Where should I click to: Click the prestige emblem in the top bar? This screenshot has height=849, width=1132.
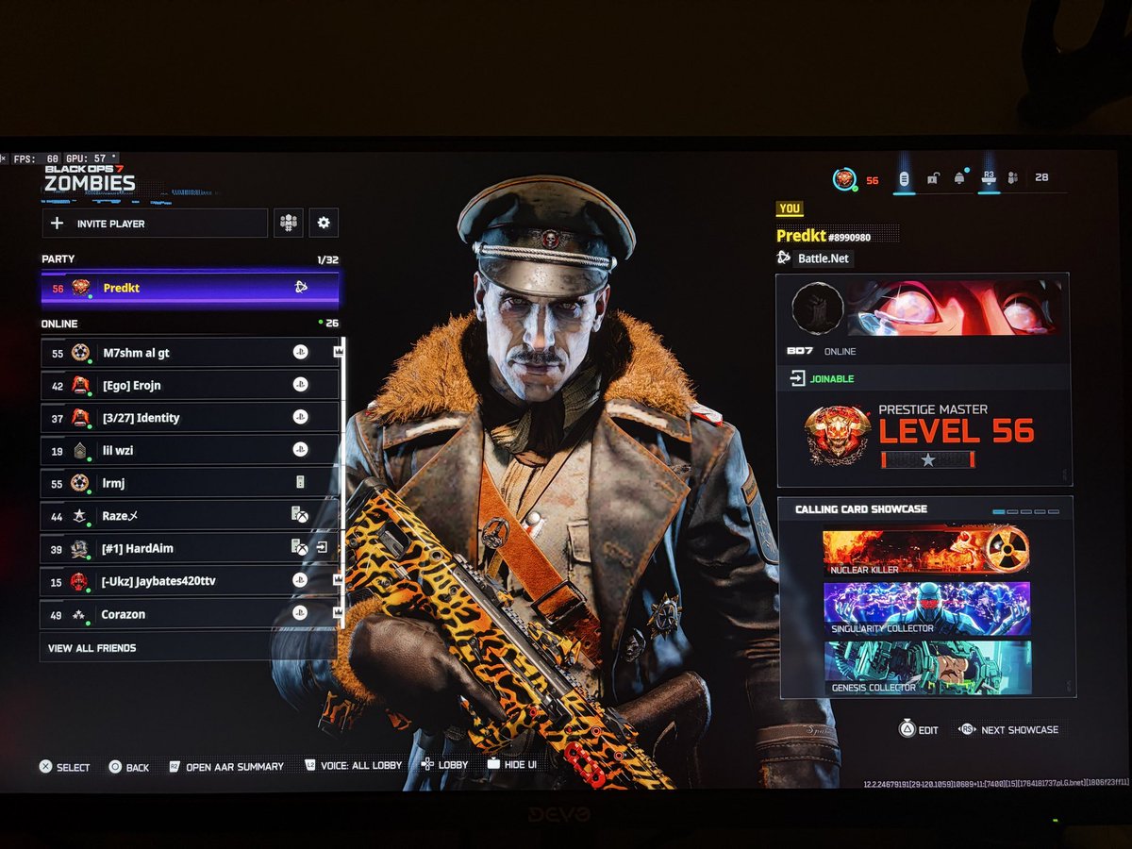click(x=844, y=178)
